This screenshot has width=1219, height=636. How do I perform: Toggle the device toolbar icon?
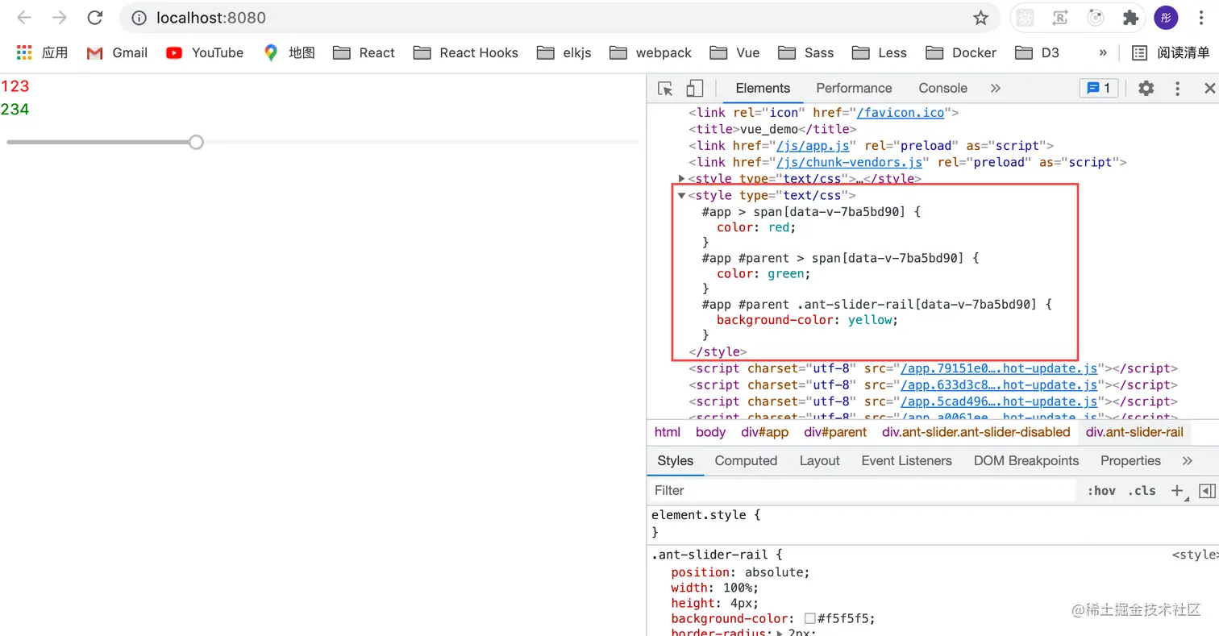[x=694, y=89]
